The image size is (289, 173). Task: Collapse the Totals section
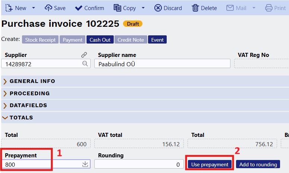[x=145, y=118]
